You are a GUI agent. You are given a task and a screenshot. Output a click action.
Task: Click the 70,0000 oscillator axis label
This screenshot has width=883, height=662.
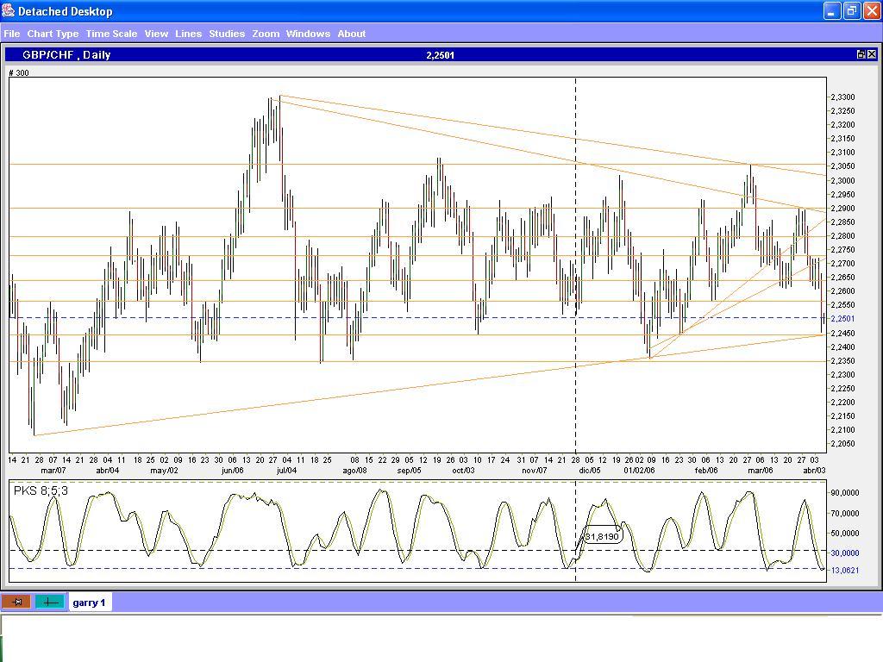tap(845, 513)
